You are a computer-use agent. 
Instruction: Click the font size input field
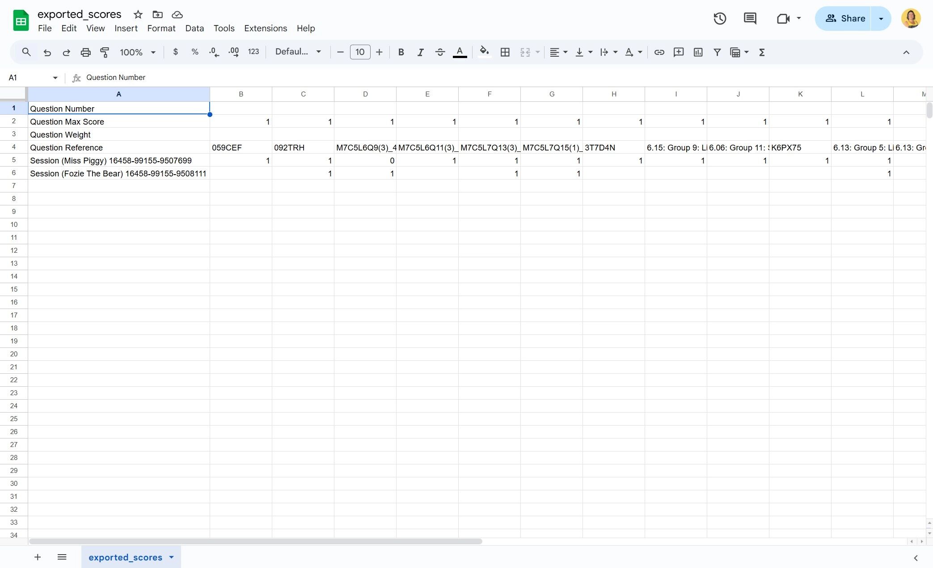360,52
